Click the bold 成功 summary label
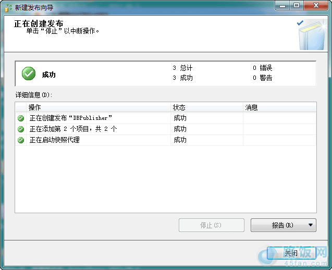Screen dimensions: 332x270 pos(48,75)
